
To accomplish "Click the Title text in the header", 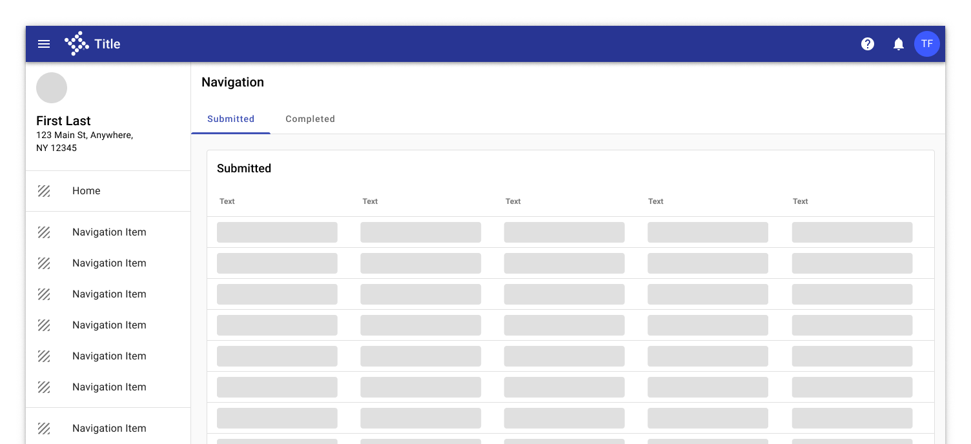I will 107,44.
